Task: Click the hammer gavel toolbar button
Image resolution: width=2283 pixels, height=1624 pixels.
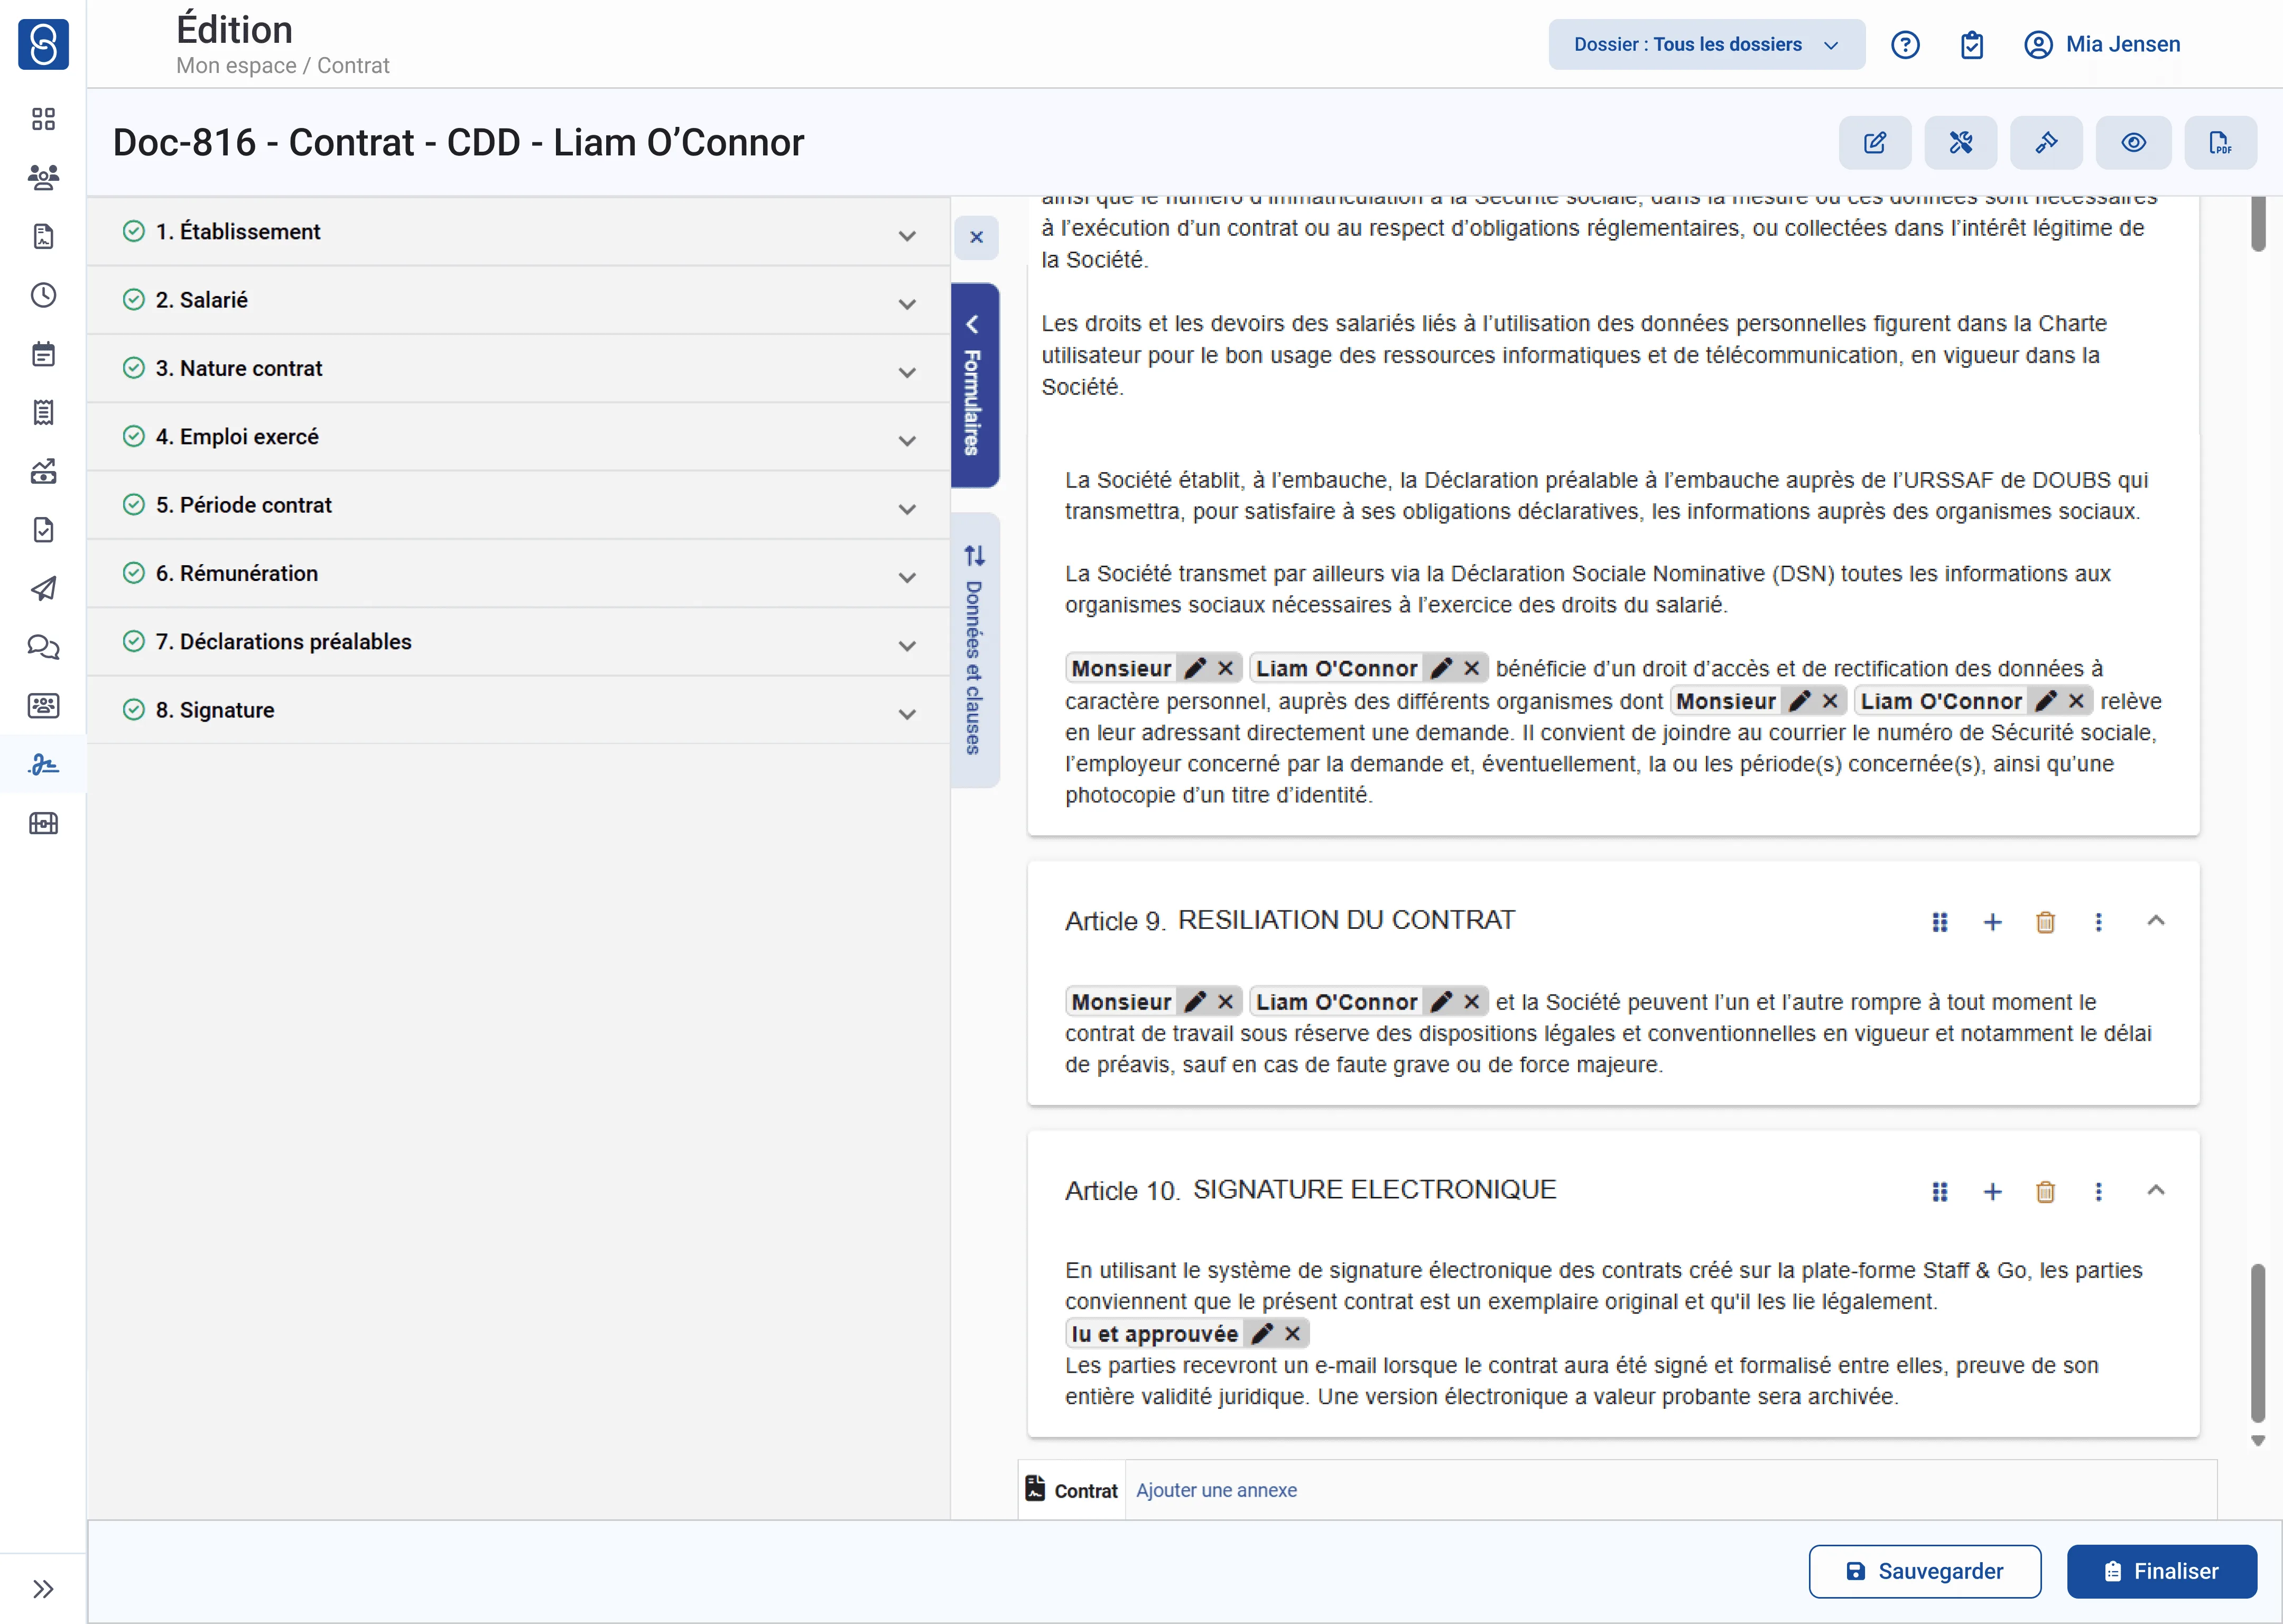Action: tap(2047, 143)
